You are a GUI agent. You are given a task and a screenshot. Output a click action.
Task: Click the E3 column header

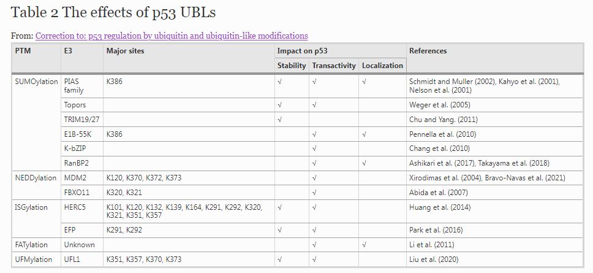point(68,51)
